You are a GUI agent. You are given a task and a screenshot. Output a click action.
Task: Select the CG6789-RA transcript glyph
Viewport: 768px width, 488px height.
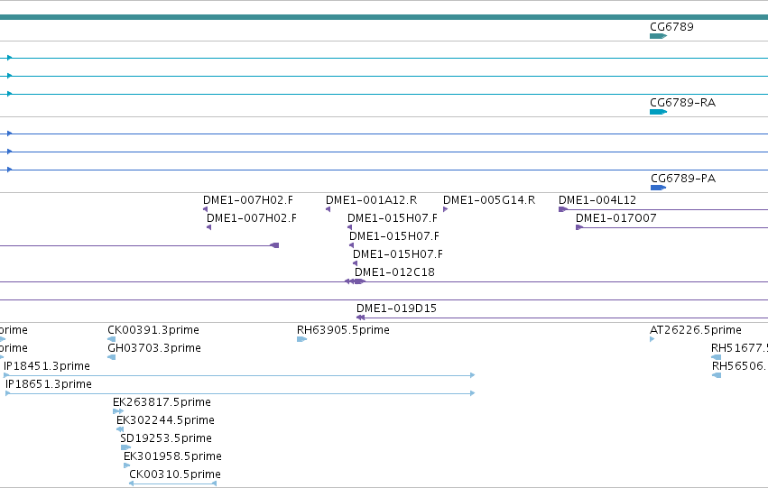point(658,112)
